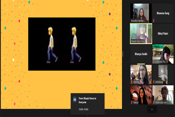Image resolution: width=175 pixels, height=117 pixels.
Task: Click Madhulika Sen's muted microphone icon
Action: pyautogui.click(x=154, y=103)
